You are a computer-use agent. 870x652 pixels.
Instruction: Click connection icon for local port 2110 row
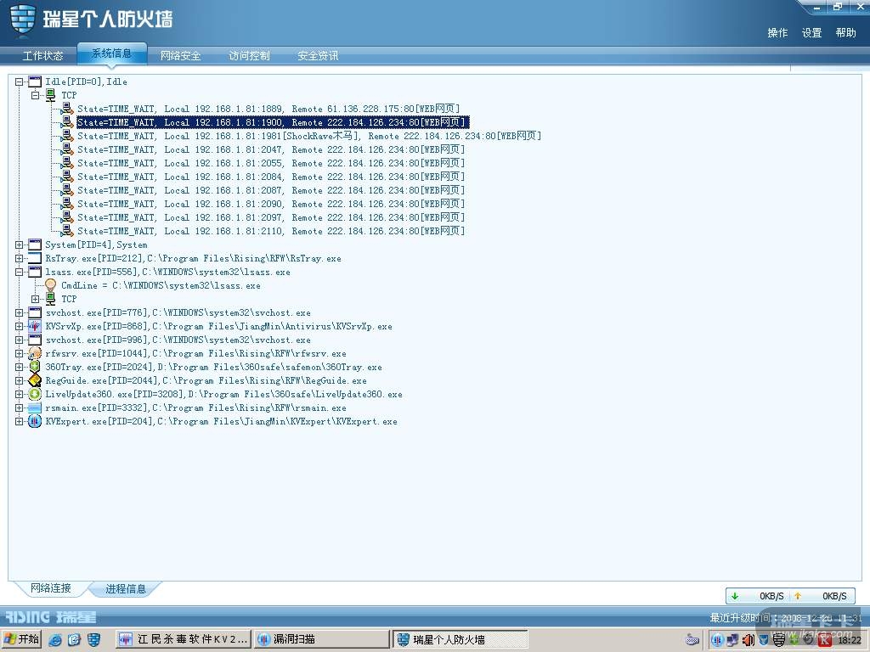[67, 231]
